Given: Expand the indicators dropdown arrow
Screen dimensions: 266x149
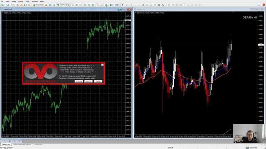Looking at the screenshot, I should point(108,5).
